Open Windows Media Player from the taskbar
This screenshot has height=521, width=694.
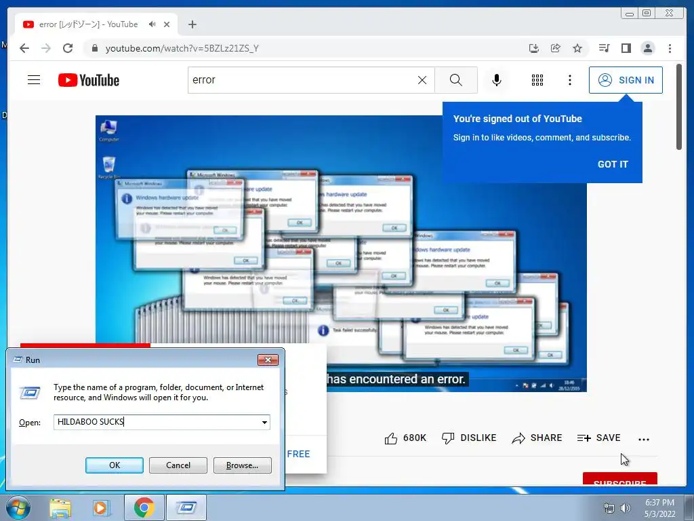102,507
